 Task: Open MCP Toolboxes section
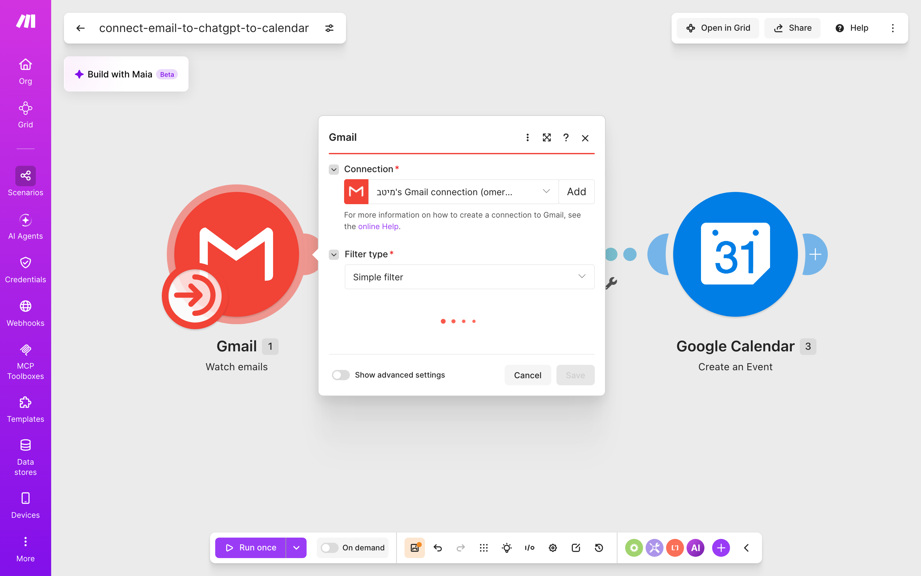26,362
